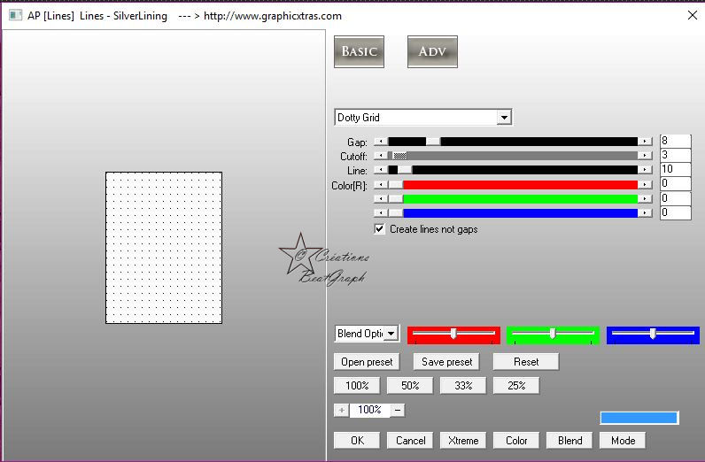Click left arrow of Cutoff slider
The height and width of the screenshot is (462, 705).
point(381,156)
